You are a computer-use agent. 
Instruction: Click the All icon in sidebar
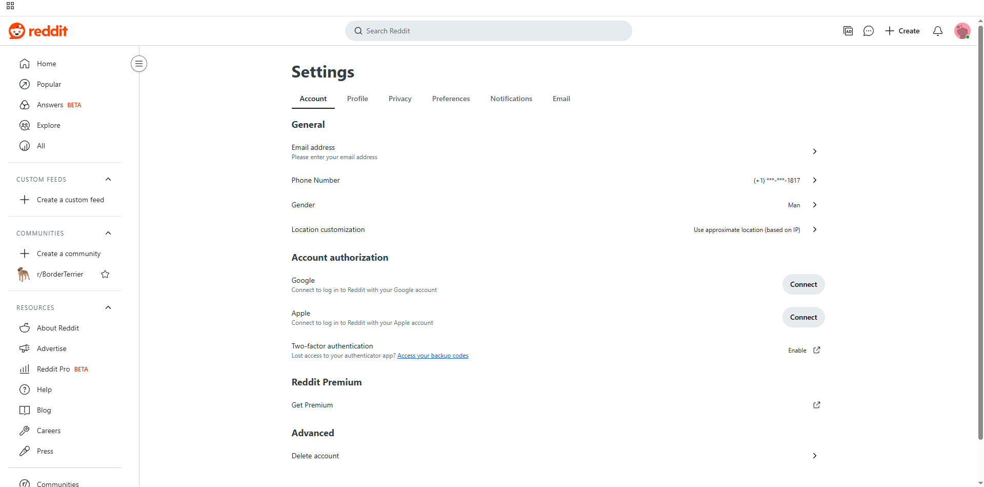coord(25,146)
